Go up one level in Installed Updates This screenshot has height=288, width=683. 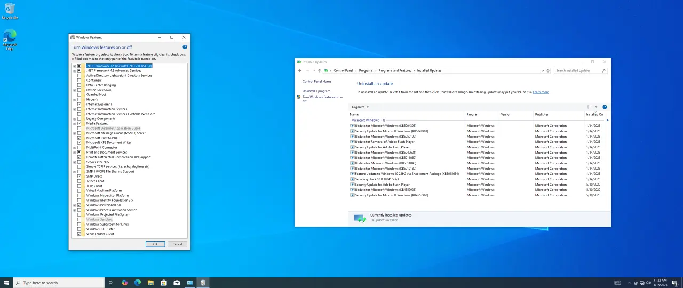pos(320,70)
